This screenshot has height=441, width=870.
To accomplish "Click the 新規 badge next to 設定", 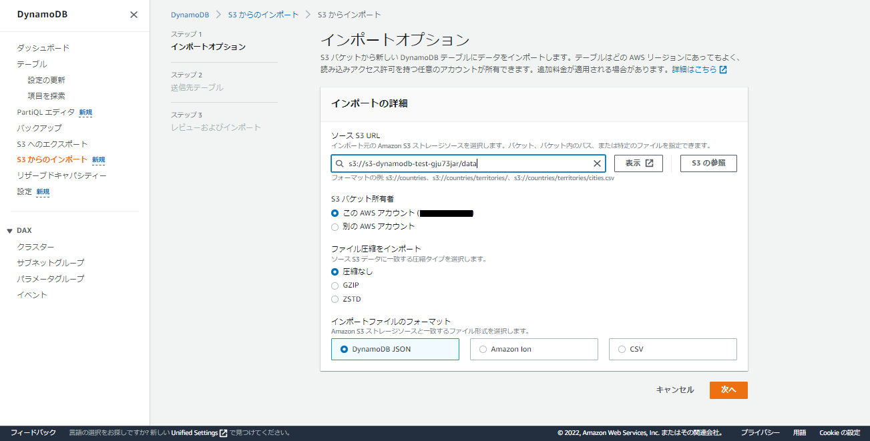I will coord(43,192).
